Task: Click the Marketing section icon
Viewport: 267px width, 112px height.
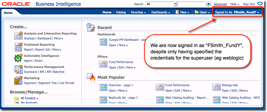Action: (18, 80)
